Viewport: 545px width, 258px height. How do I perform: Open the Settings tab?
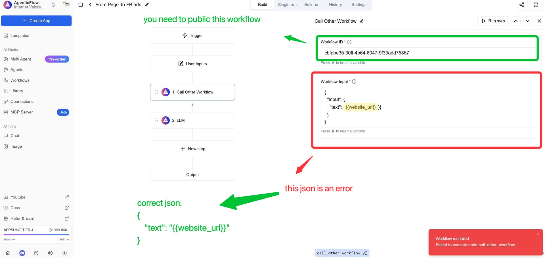tap(359, 5)
